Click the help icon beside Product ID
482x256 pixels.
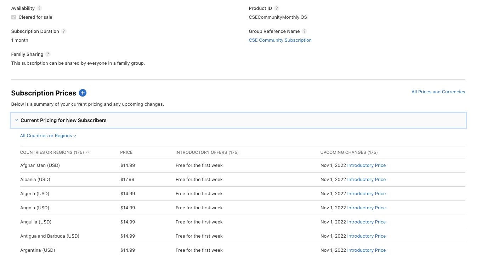coord(276,8)
